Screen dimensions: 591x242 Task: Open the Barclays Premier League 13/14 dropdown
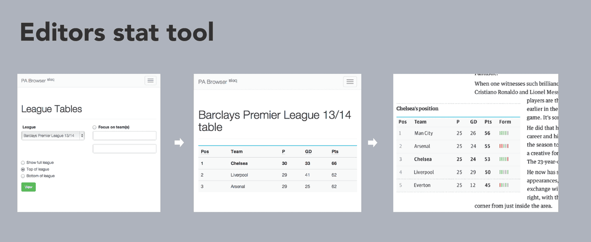click(53, 136)
